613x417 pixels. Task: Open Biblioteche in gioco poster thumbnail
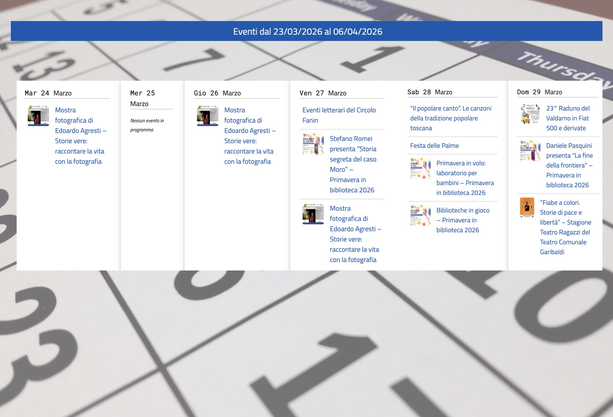click(x=420, y=215)
